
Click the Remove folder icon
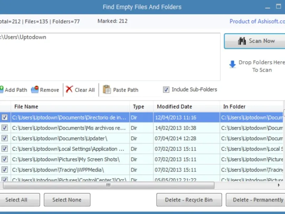pos(35,90)
